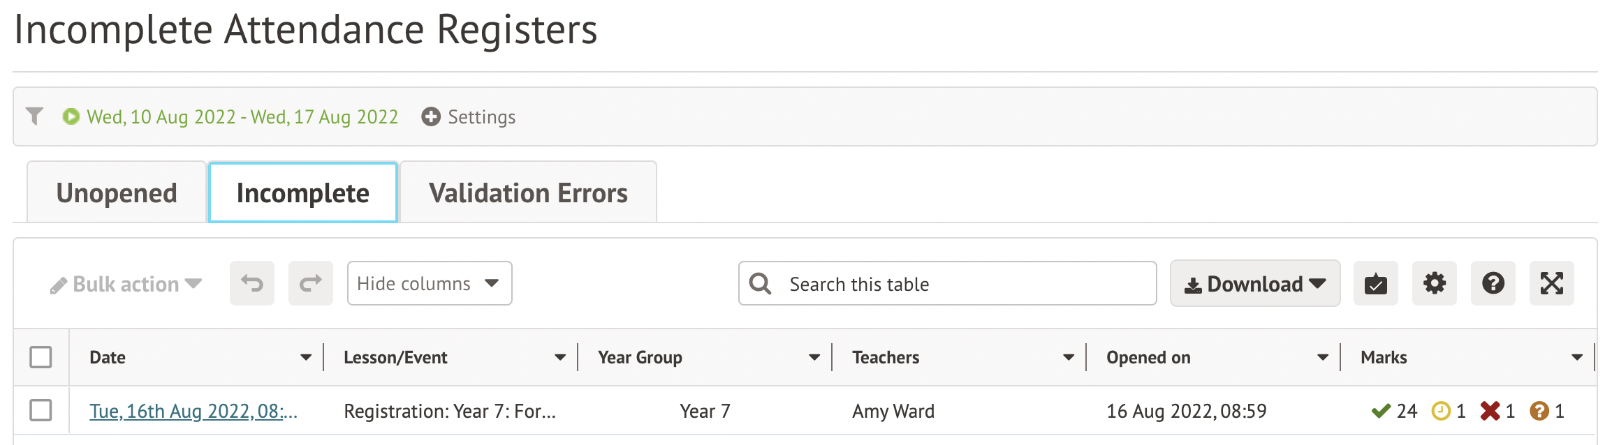
Task: Open the Date column sort arrow
Action: coord(306,358)
